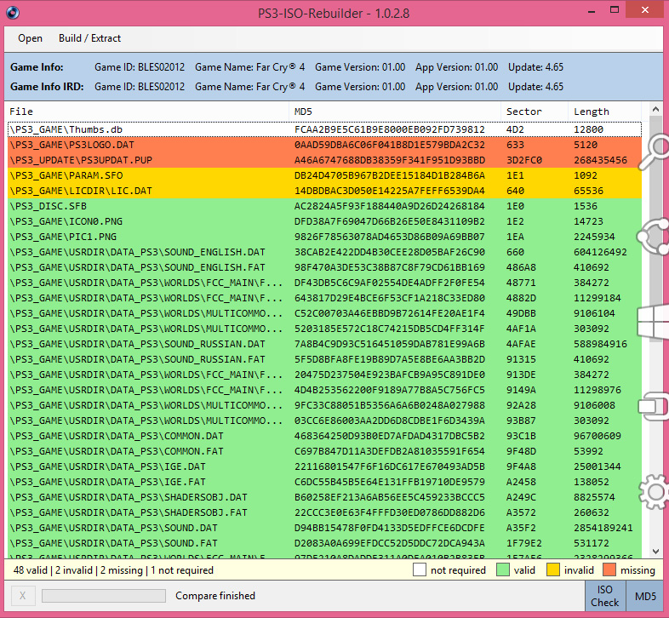Select the SOUND_RUSSIAN.DAT row
Viewport: 669px width, 618px height.
(x=324, y=344)
